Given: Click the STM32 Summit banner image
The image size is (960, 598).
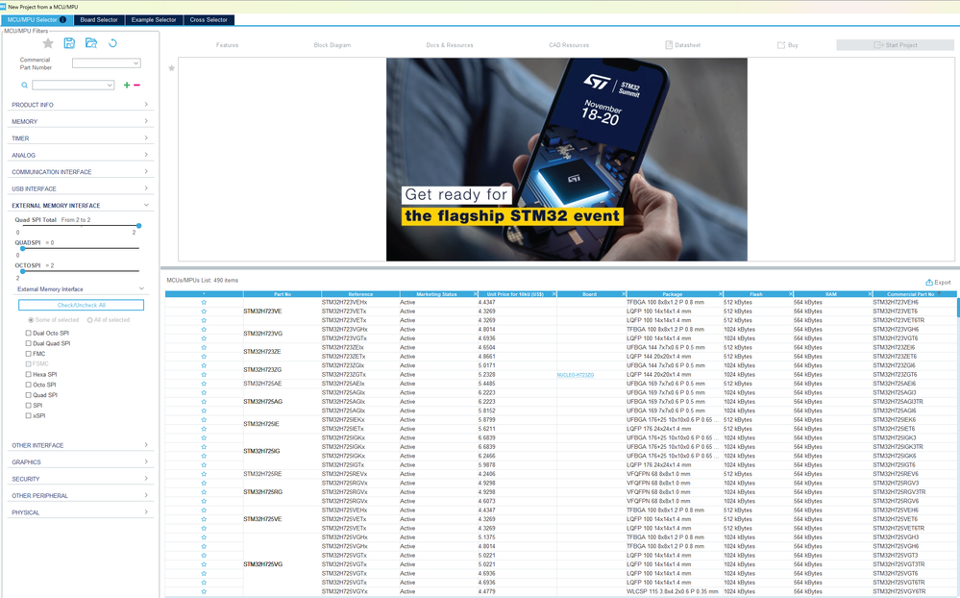Looking at the screenshot, I should 566,160.
